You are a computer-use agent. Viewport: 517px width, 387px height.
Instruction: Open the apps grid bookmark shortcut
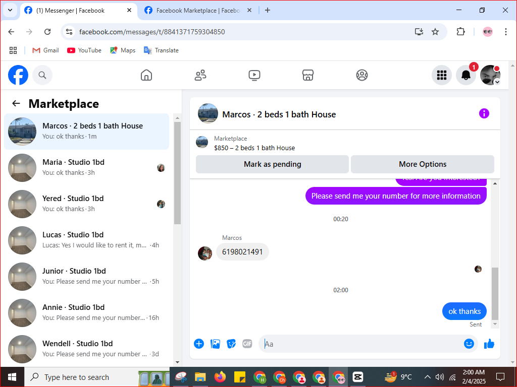[x=13, y=50]
